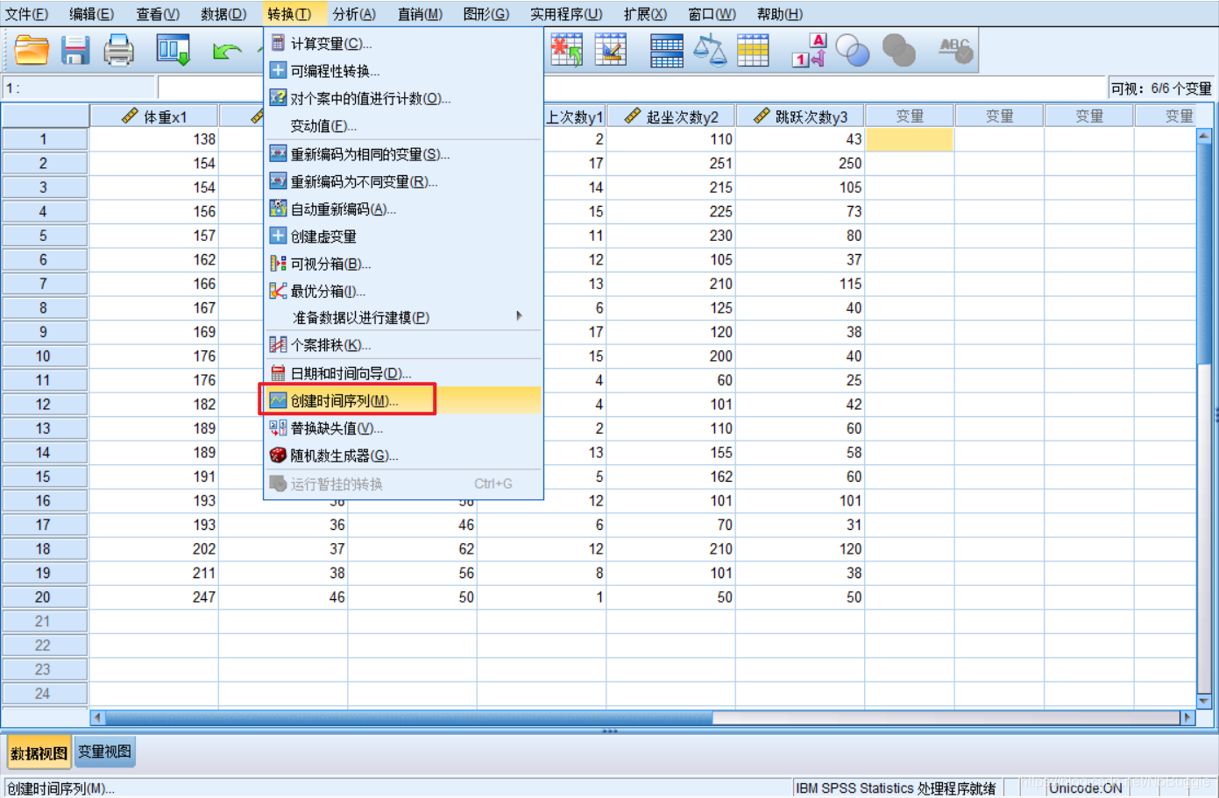
Task: Open 日期和时间向导(D)... entry
Action: click(404, 373)
